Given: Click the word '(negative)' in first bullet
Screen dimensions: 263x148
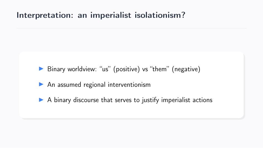Looking at the screenshot, I should tap(186, 69).
